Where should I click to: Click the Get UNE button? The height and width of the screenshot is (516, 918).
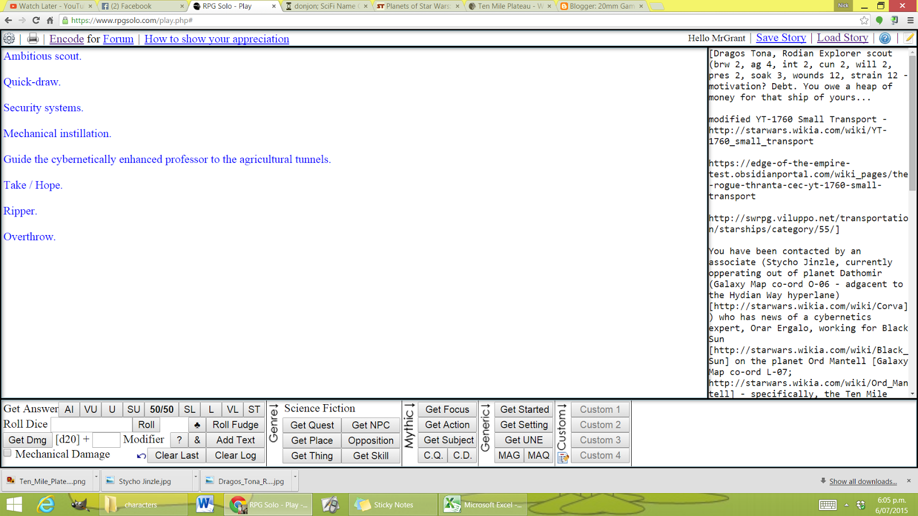pyautogui.click(x=524, y=440)
